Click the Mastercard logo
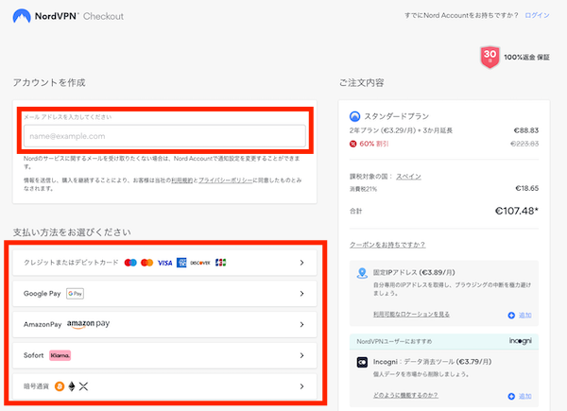The image size is (567, 411). click(x=146, y=263)
